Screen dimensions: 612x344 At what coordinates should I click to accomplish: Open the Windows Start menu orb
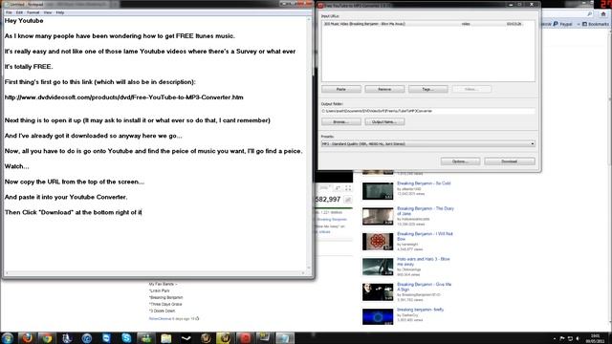pyautogui.click(x=8, y=337)
